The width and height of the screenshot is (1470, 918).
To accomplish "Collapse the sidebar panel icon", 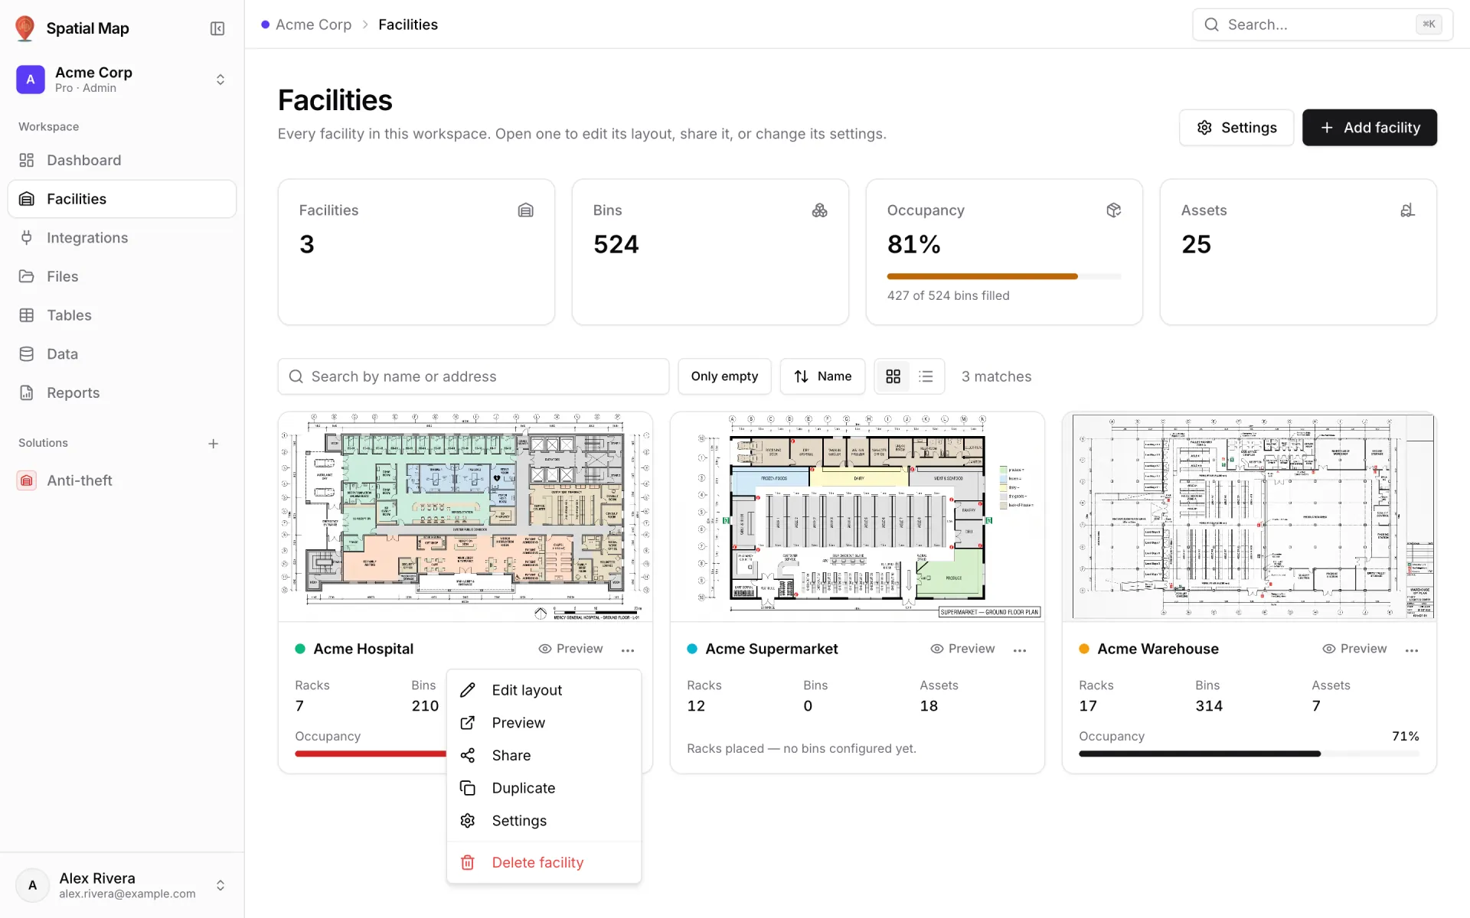I will coord(217,28).
